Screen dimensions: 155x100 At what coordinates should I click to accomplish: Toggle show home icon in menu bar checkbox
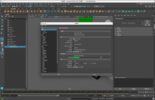[x=73, y=35]
